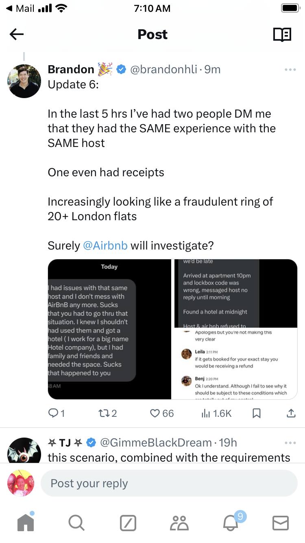Image resolution: width=305 pixels, height=543 pixels.
Task: Go to Home tab
Action: click(x=26, y=522)
